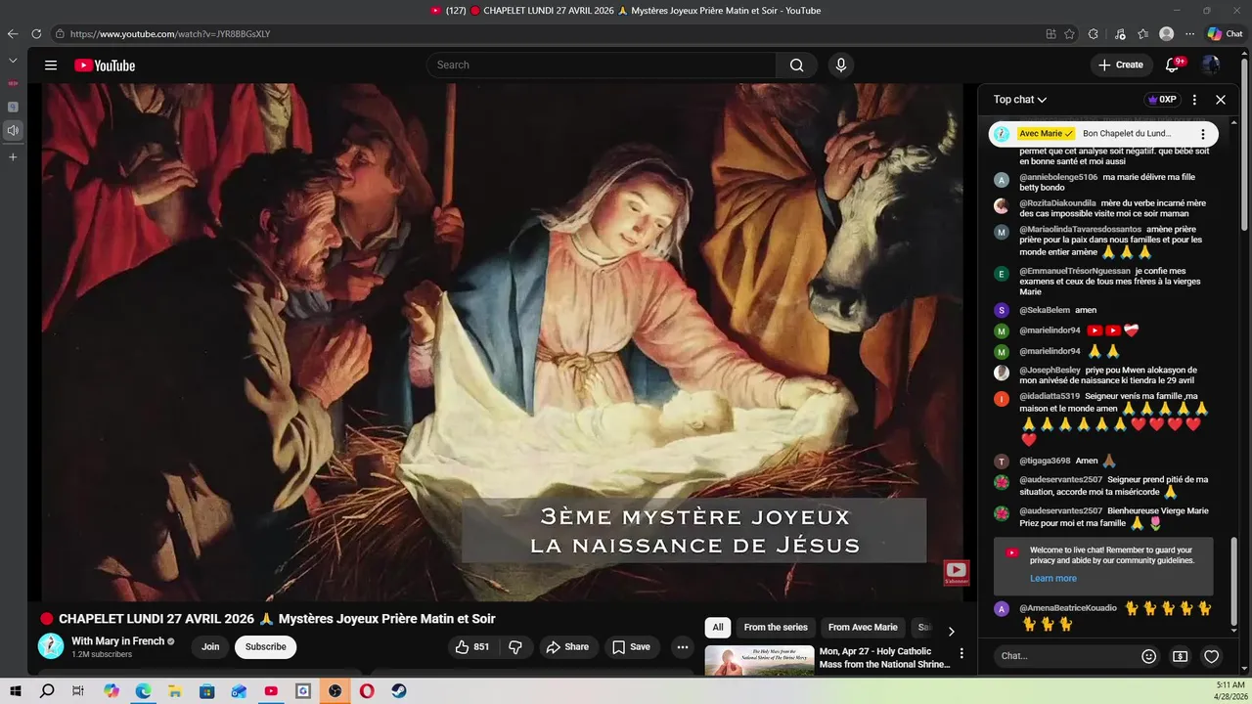
Task: Open @SekaBelem chat author name
Action: (x=1045, y=310)
